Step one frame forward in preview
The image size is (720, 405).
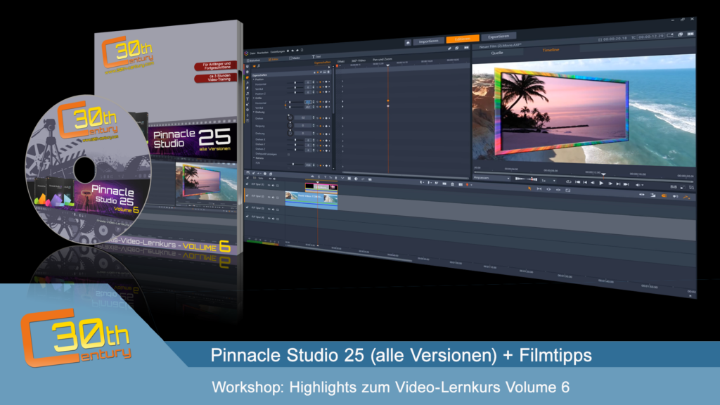pyautogui.click(x=610, y=184)
